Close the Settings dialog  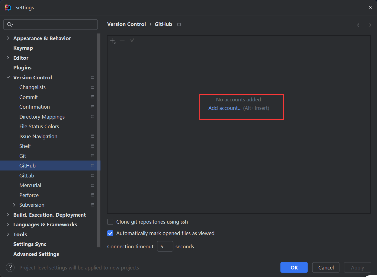(371, 8)
